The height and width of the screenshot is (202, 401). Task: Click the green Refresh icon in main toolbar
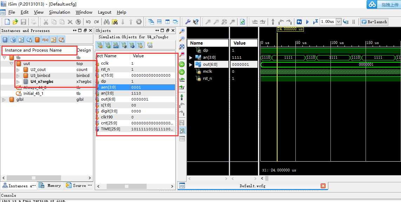(x=242, y=22)
